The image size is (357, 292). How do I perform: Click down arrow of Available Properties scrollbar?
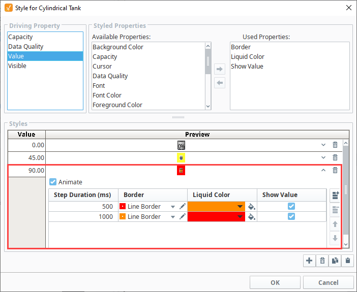pos(208,106)
